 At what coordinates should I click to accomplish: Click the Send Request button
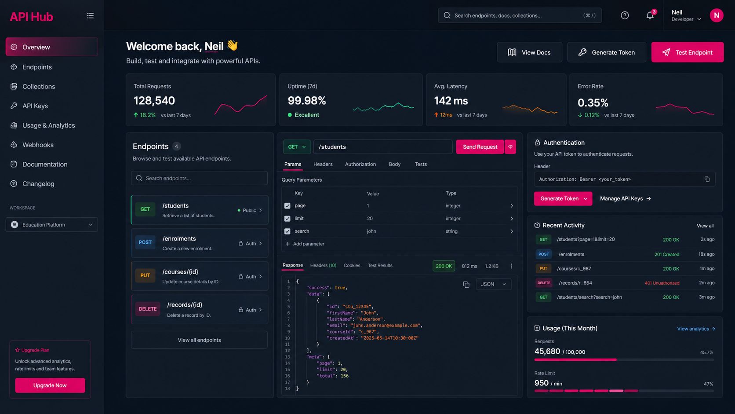480,147
